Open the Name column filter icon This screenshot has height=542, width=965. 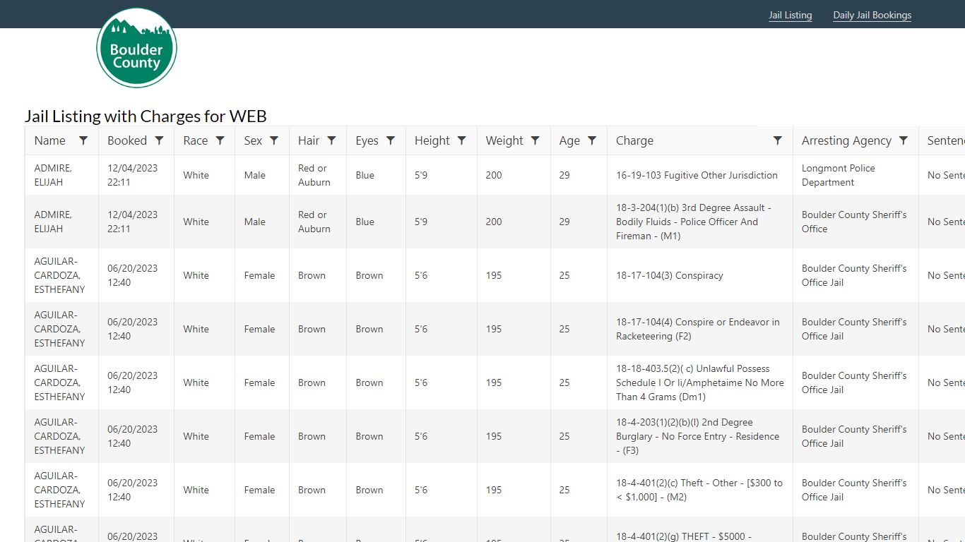tap(83, 140)
